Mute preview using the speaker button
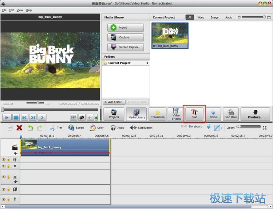 90,118
